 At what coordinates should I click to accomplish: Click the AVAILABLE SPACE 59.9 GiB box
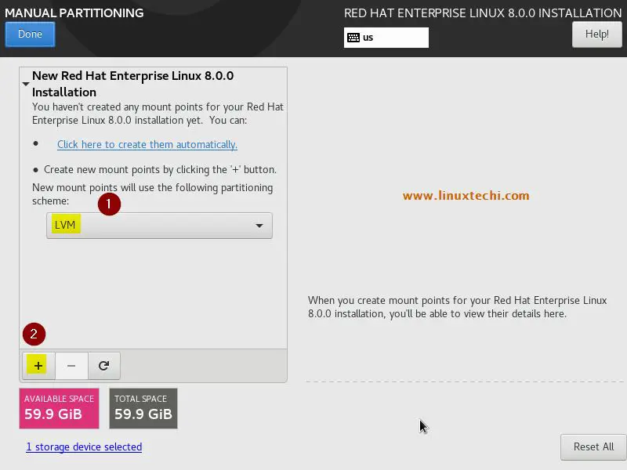(60, 408)
